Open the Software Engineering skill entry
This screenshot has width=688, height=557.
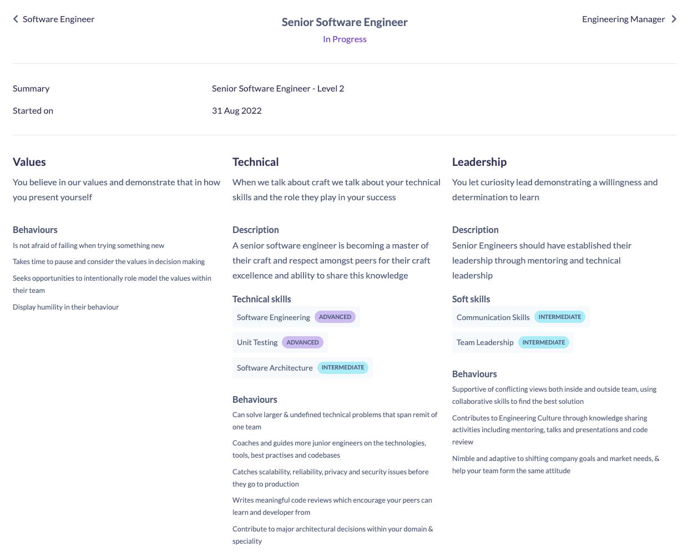273,317
